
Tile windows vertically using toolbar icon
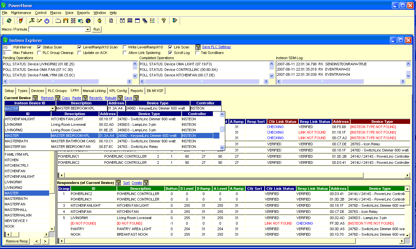coord(122,21)
